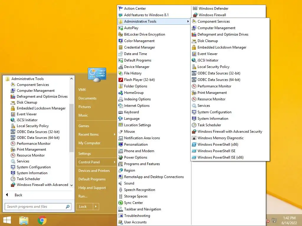Open Help and Support
The image size is (302, 226).
tap(92, 188)
